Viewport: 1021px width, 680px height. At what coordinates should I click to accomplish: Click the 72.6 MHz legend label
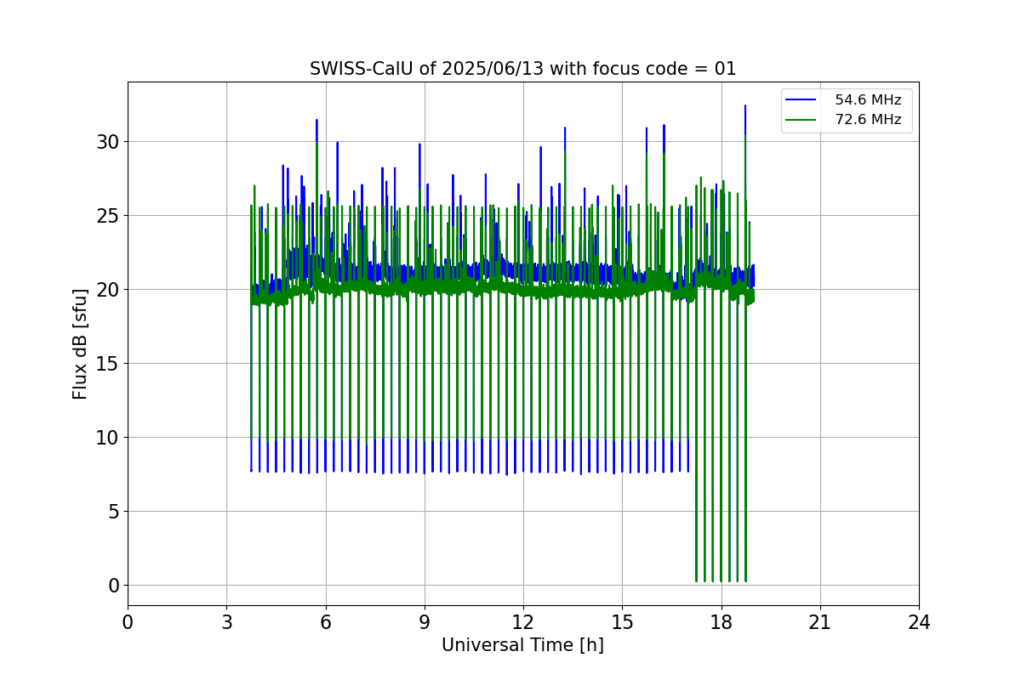pyautogui.click(x=868, y=120)
